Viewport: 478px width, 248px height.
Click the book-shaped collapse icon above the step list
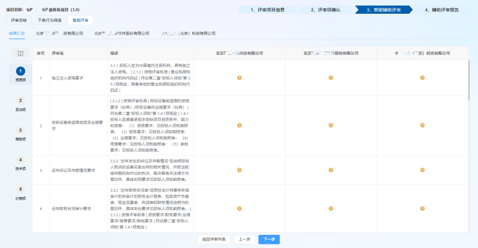[20, 53]
